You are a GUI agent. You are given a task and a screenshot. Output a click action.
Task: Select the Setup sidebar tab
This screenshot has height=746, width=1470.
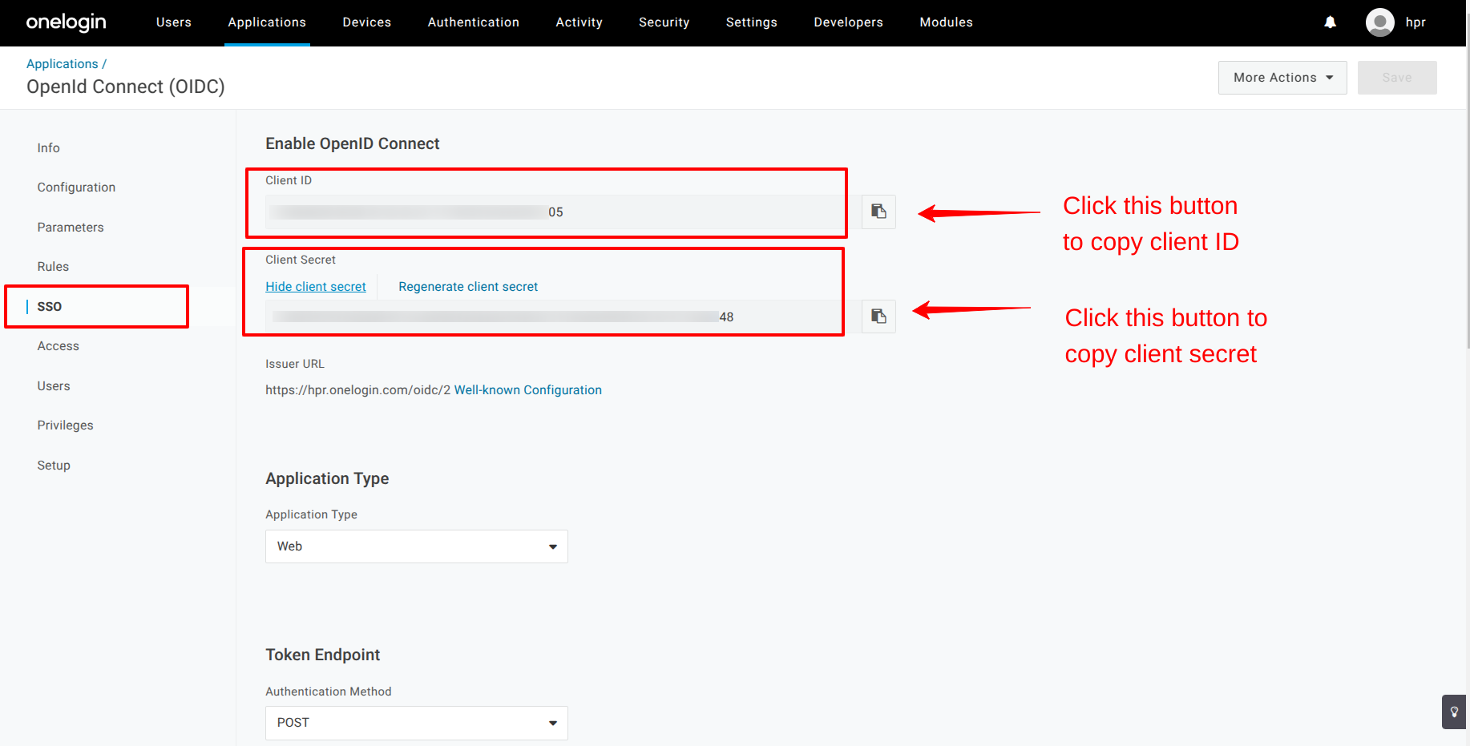pos(54,466)
